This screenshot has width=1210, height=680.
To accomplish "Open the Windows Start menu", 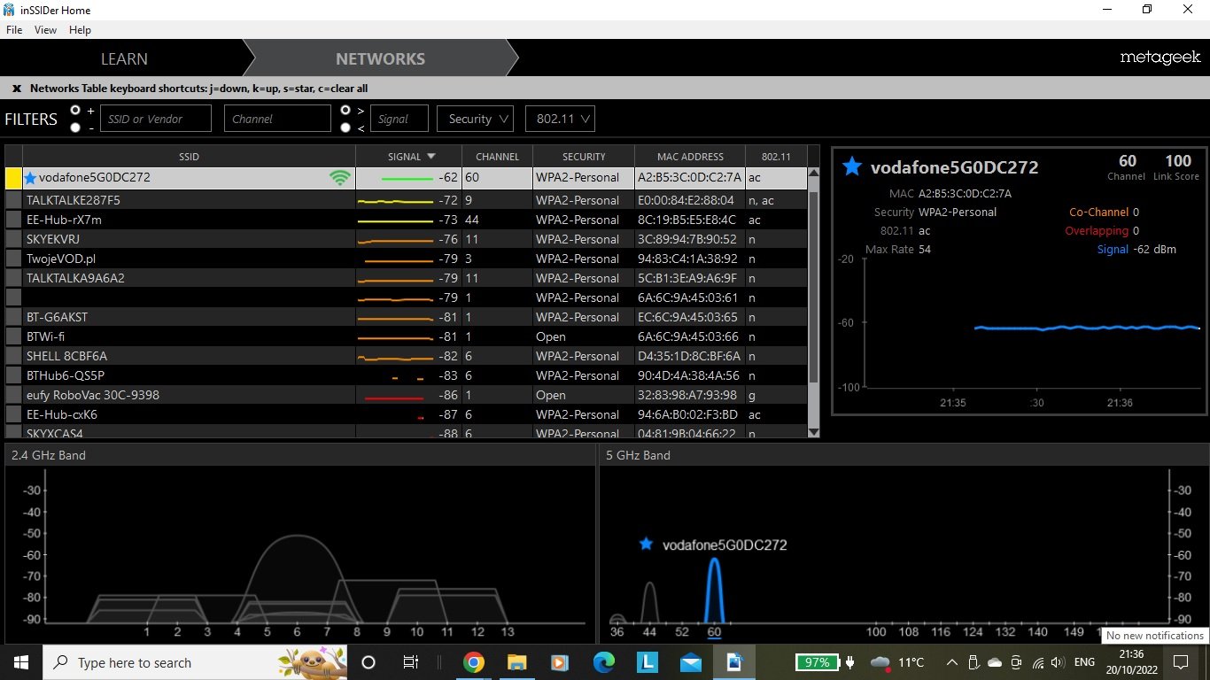I will tap(20, 662).
